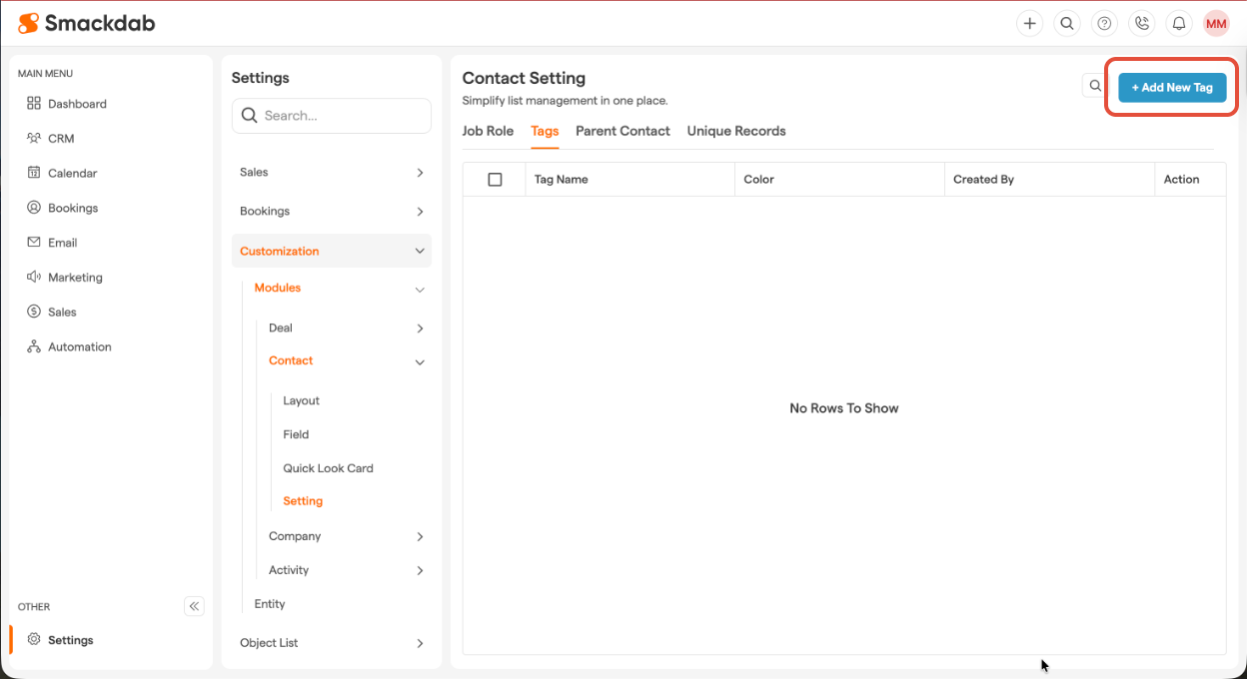Image resolution: width=1247 pixels, height=679 pixels.
Task: Open Automation from the sidebar
Action: pos(79,347)
